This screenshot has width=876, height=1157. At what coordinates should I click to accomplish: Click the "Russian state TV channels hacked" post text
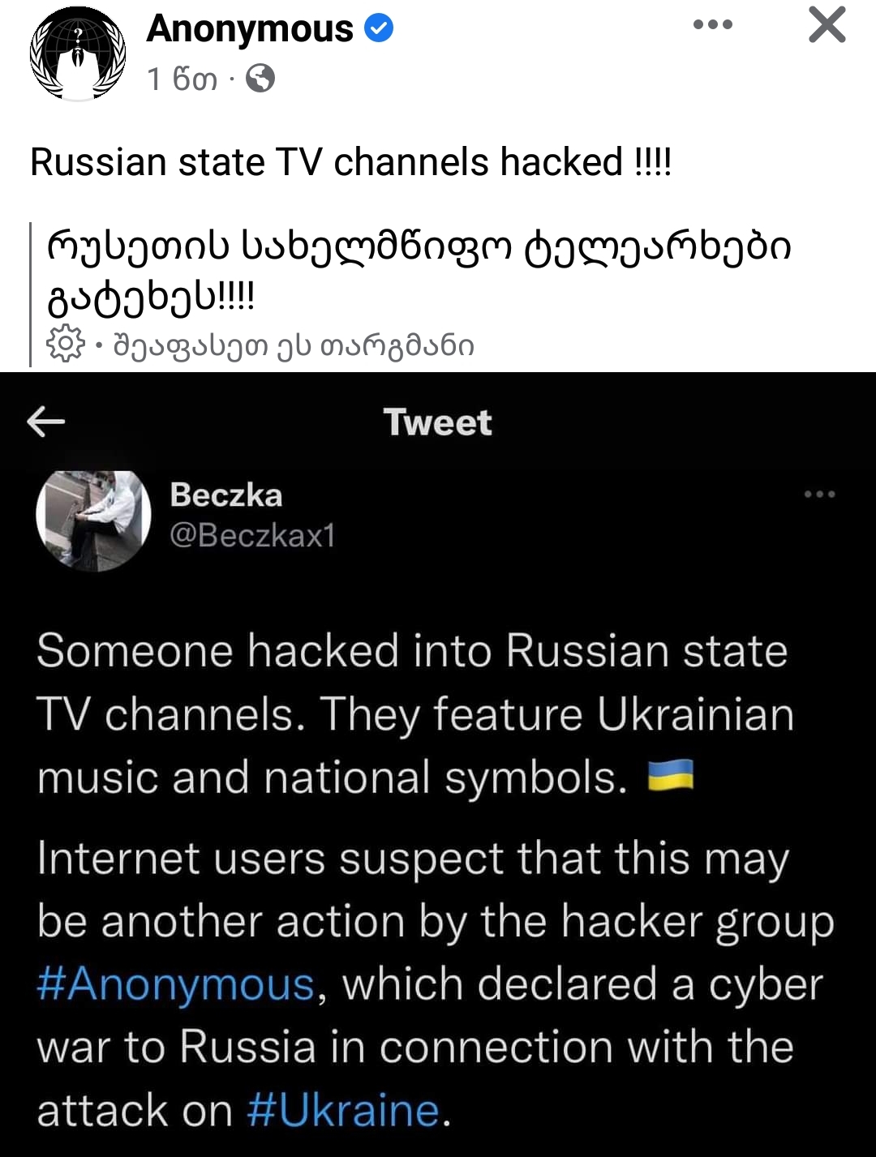(x=350, y=161)
